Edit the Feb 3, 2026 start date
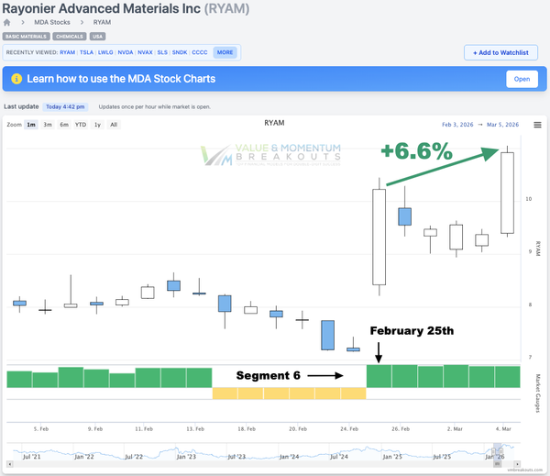Image resolution: width=550 pixels, height=476 pixels. 457,125
